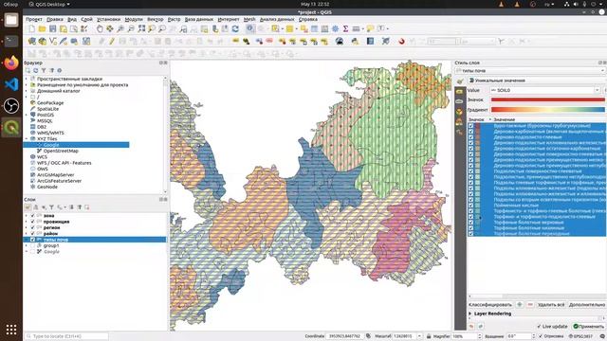Toggle visibility of the Google layer
The width and height of the screenshot is (607, 341).
(x=32, y=252)
